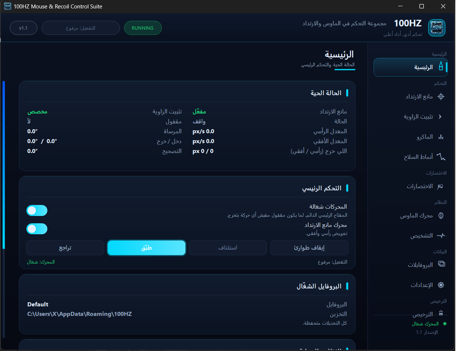The width and height of the screenshot is (456, 351).
Task: Click the تراجع revert button
Action: [65, 248]
